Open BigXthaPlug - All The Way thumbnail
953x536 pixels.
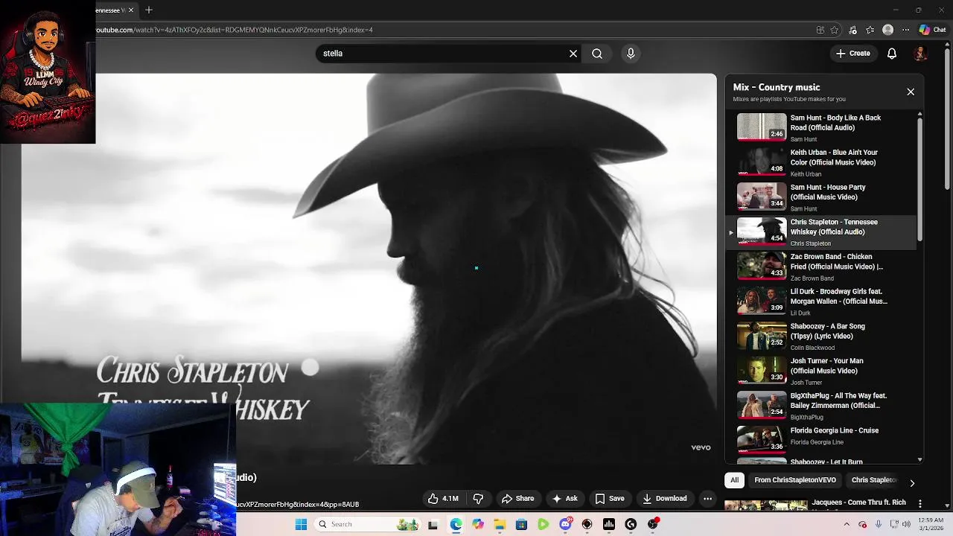762,405
